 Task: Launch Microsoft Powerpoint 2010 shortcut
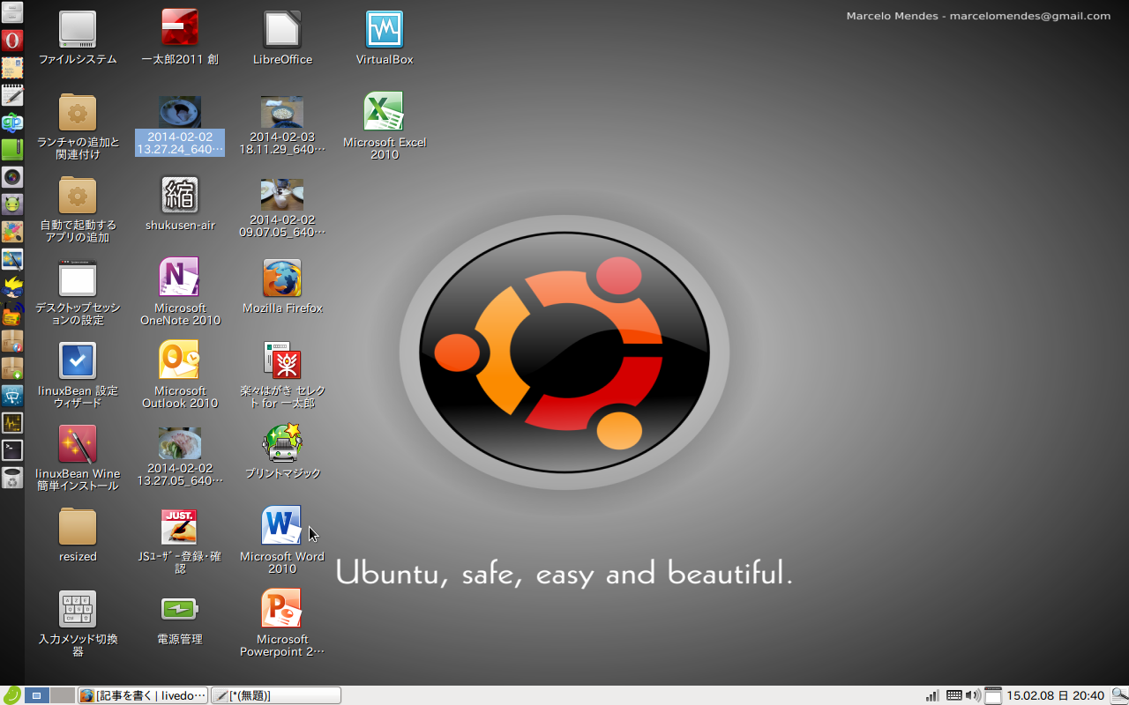281,609
